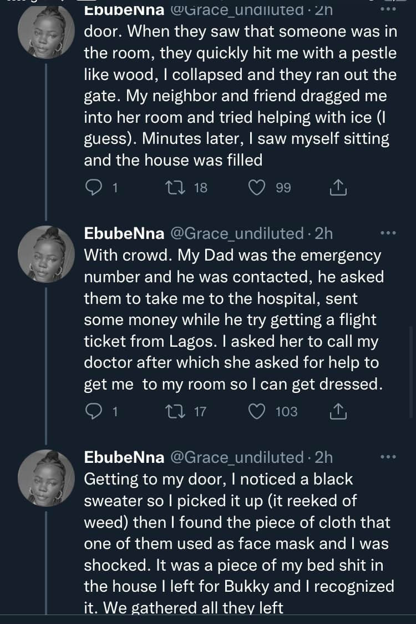Viewport: 416px width, 624px height.
Task: Share the tweet ending 'house was filled'
Action: pyautogui.click(x=338, y=187)
